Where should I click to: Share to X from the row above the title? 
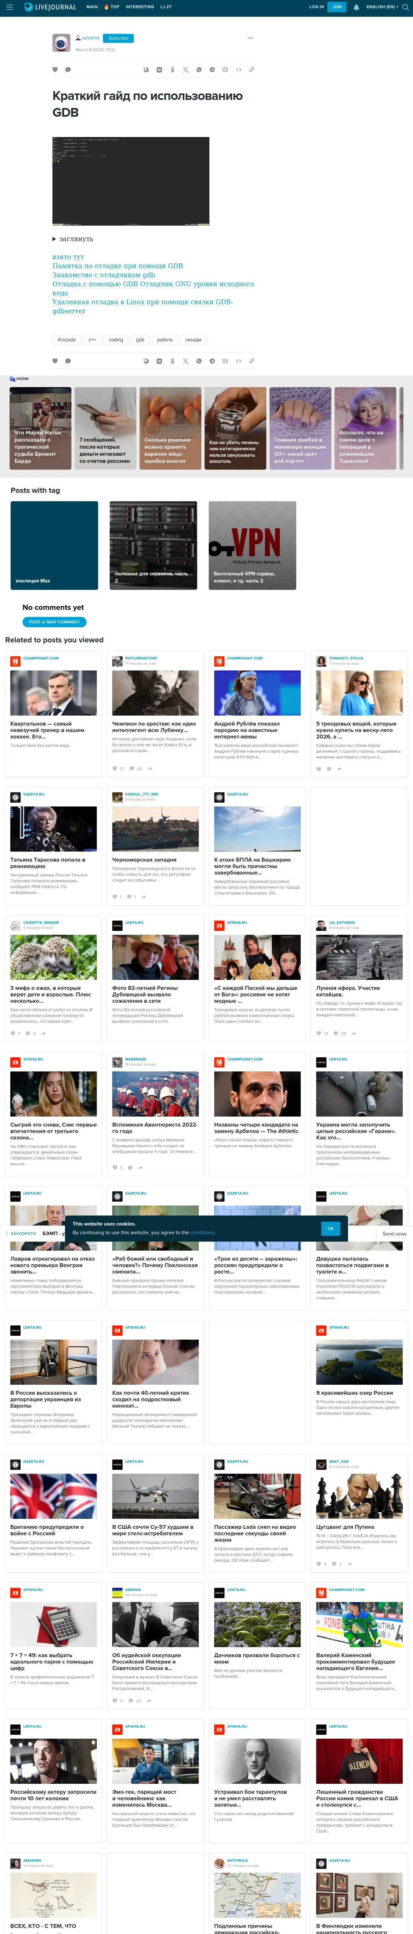[x=185, y=70]
